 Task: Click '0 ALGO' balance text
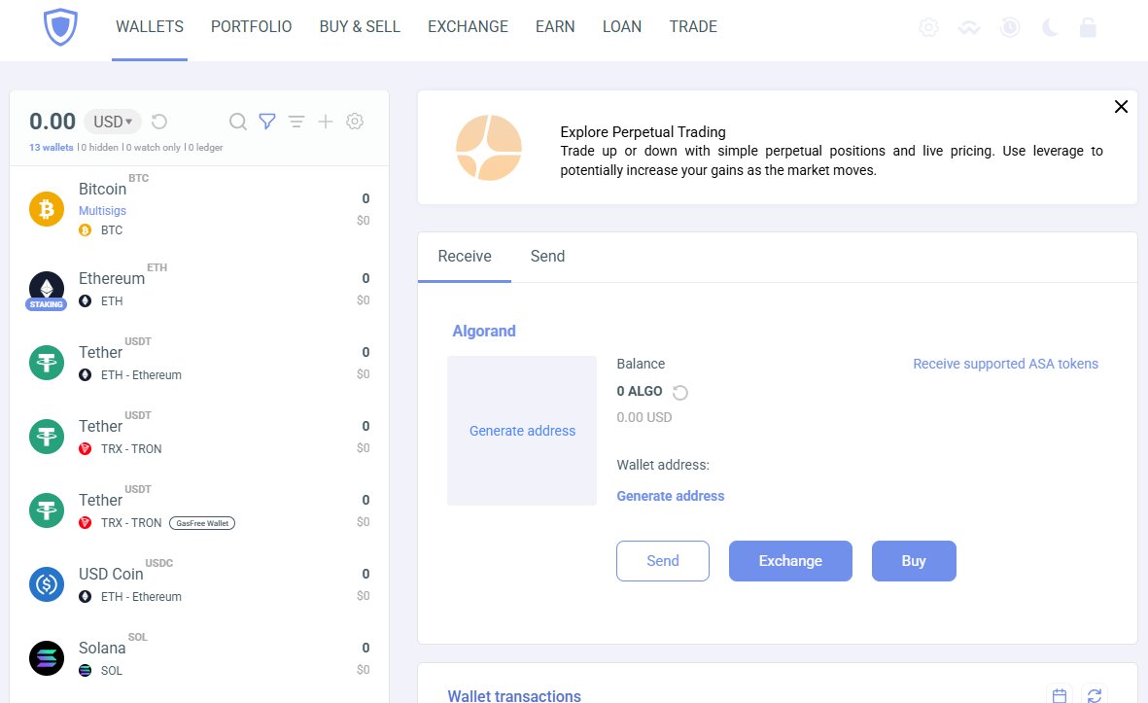coord(640,391)
